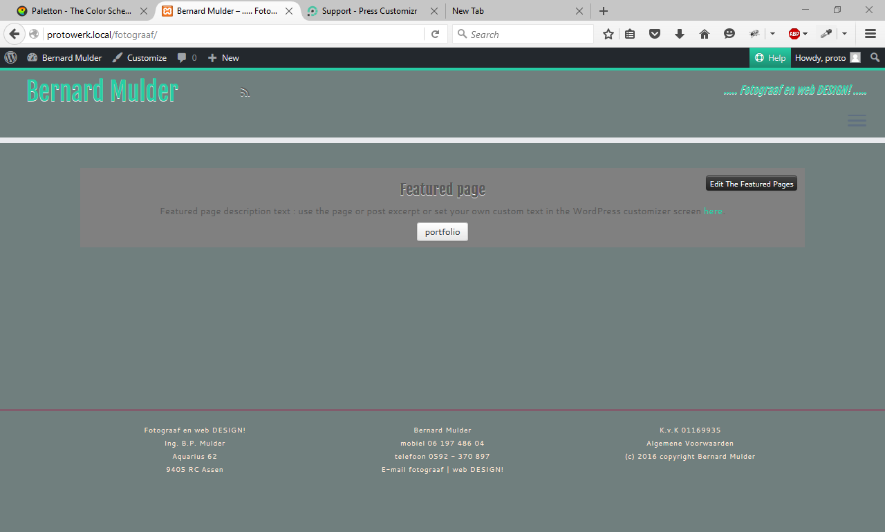Open the eyedropper tool dropdown arrow
The width and height of the screenshot is (885, 532).
[x=844, y=35]
